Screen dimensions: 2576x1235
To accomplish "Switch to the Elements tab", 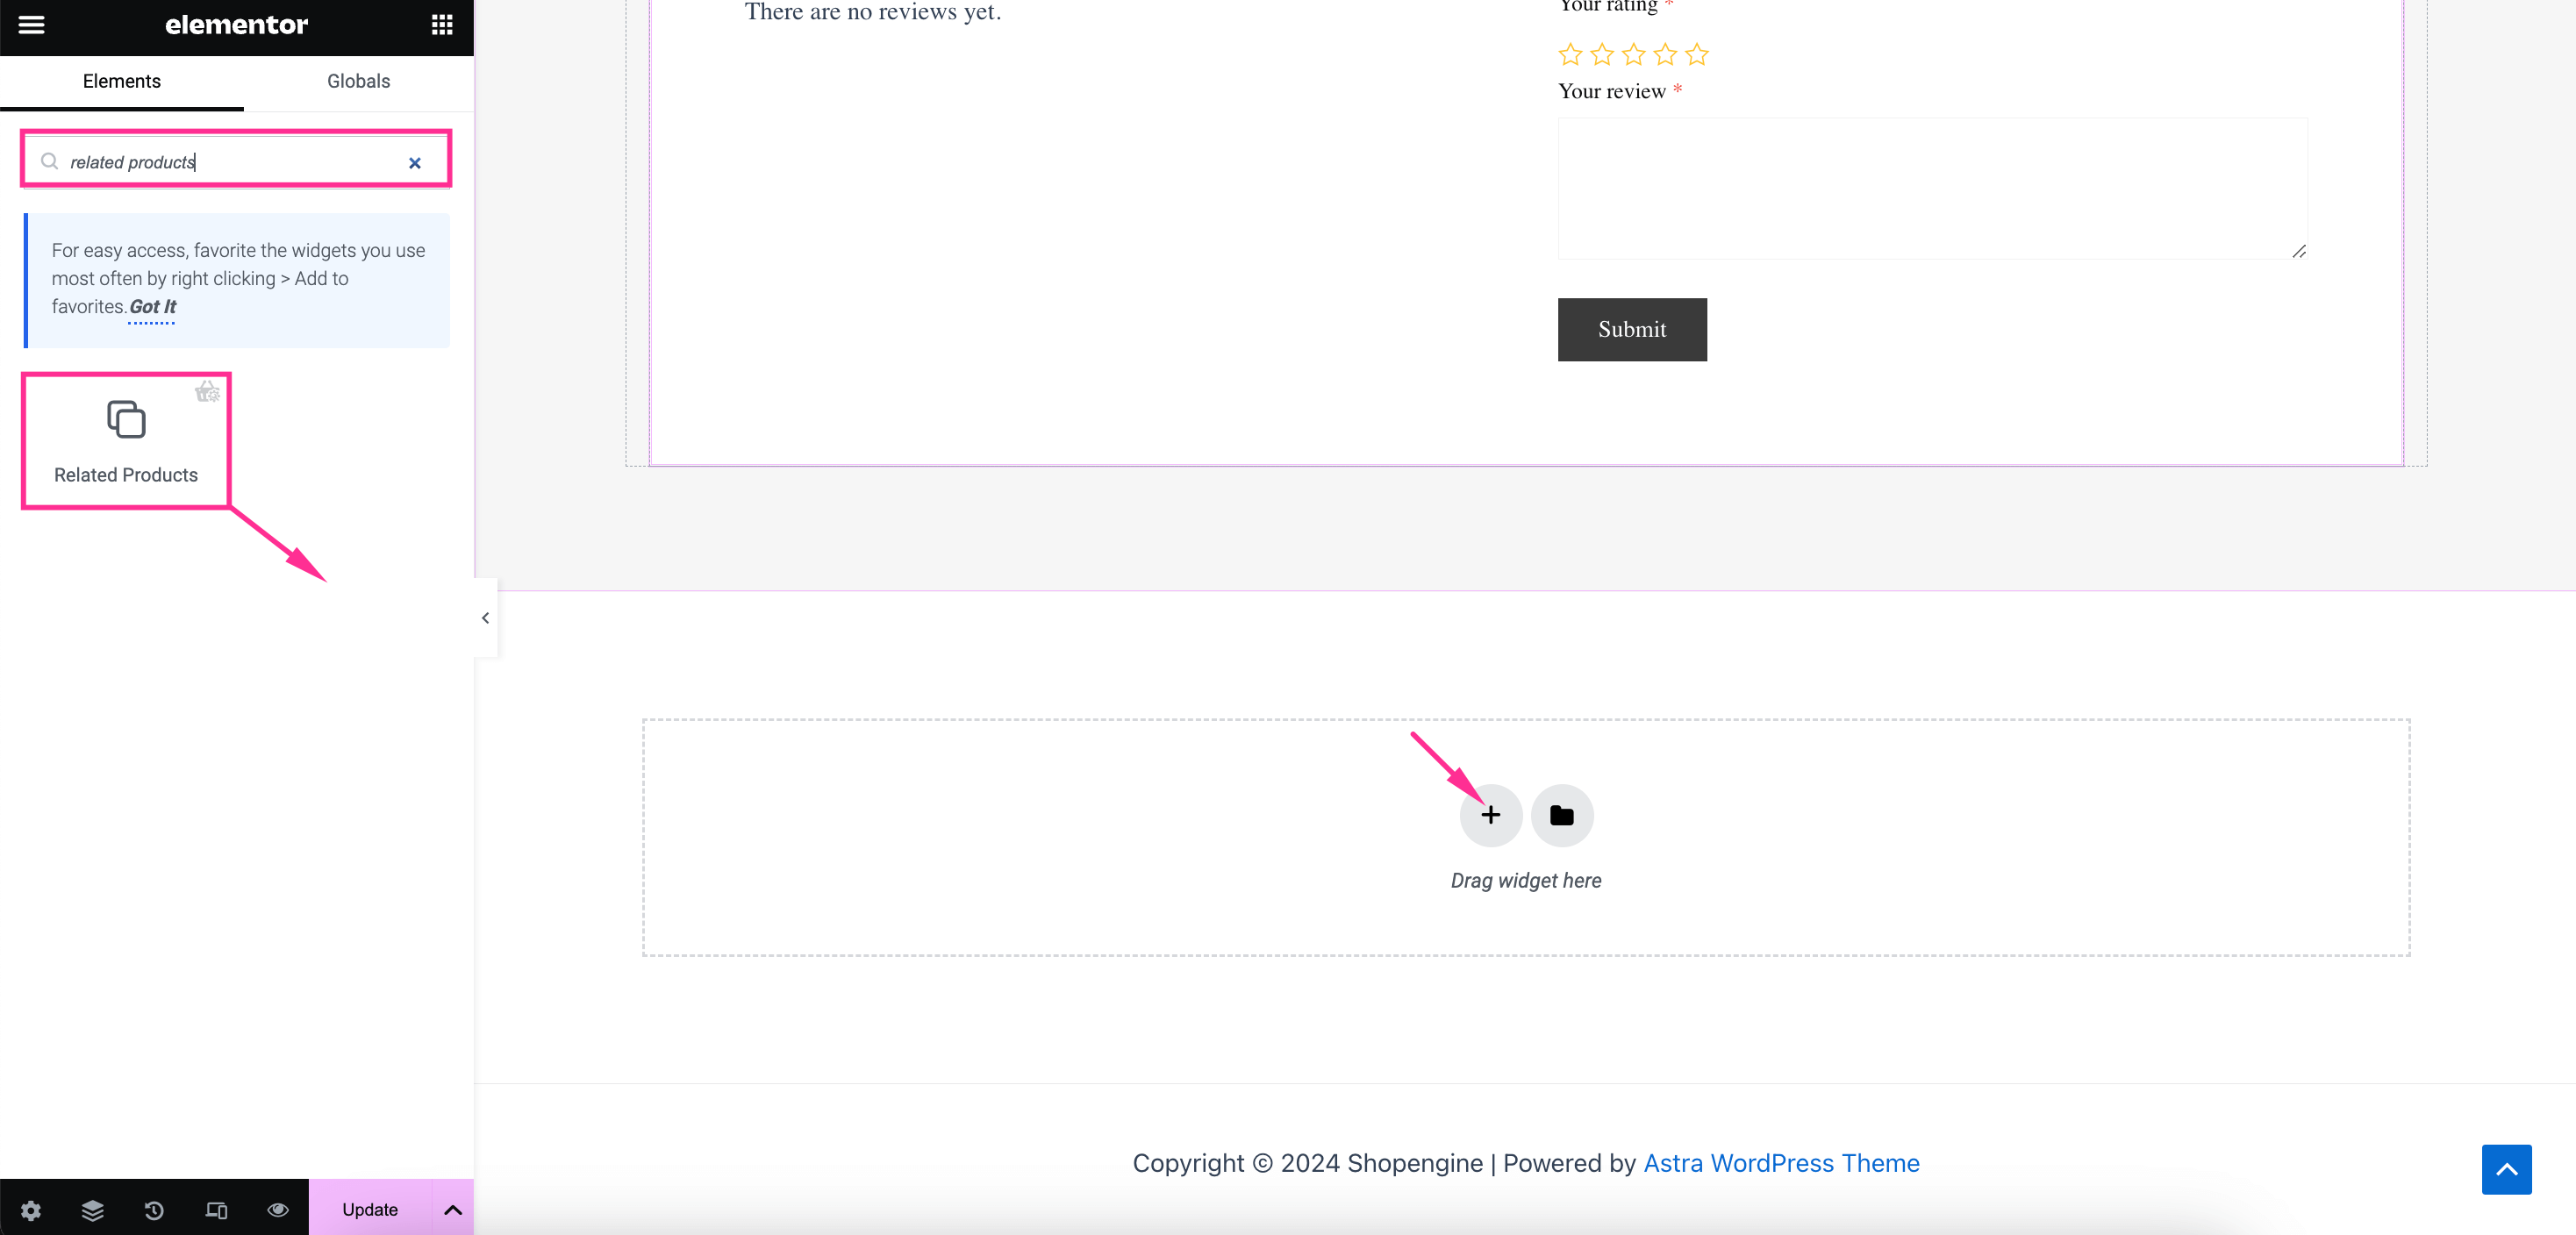I will (122, 81).
